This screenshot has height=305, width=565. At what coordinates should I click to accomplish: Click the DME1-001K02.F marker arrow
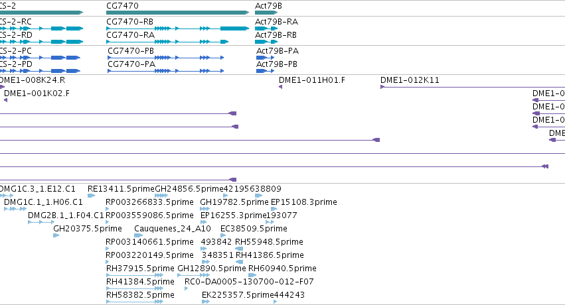click(x=5, y=100)
